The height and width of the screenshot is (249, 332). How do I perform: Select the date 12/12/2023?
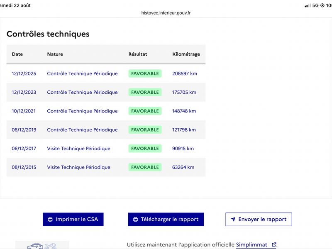pyautogui.click(x=24, y=92)
